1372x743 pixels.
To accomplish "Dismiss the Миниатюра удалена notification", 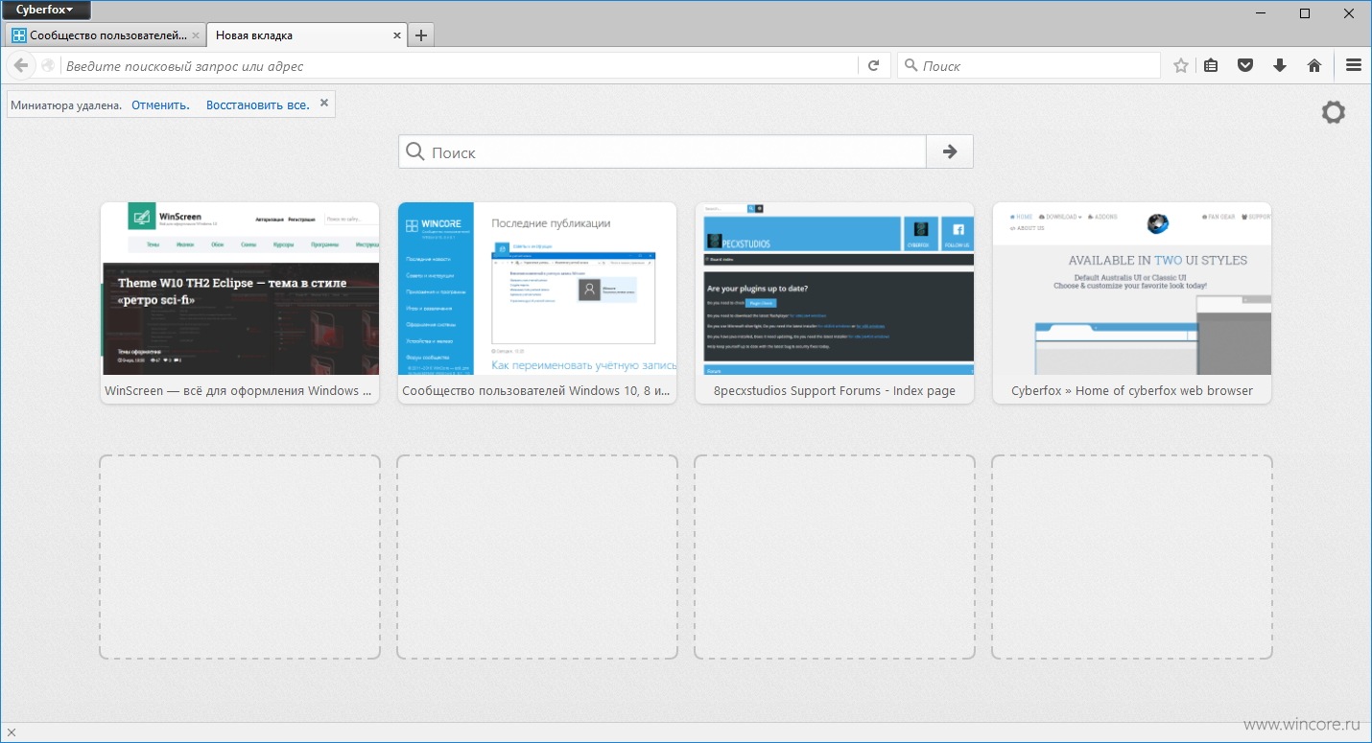I will tap(324, 103).
